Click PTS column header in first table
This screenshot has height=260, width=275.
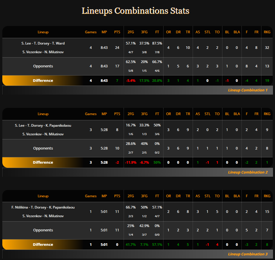[117, 32]
